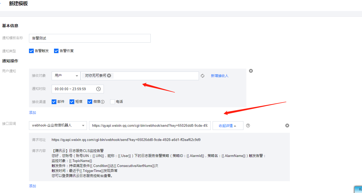
Task: Focus the 通知模板名称 input field
Action: click(90, 38)
